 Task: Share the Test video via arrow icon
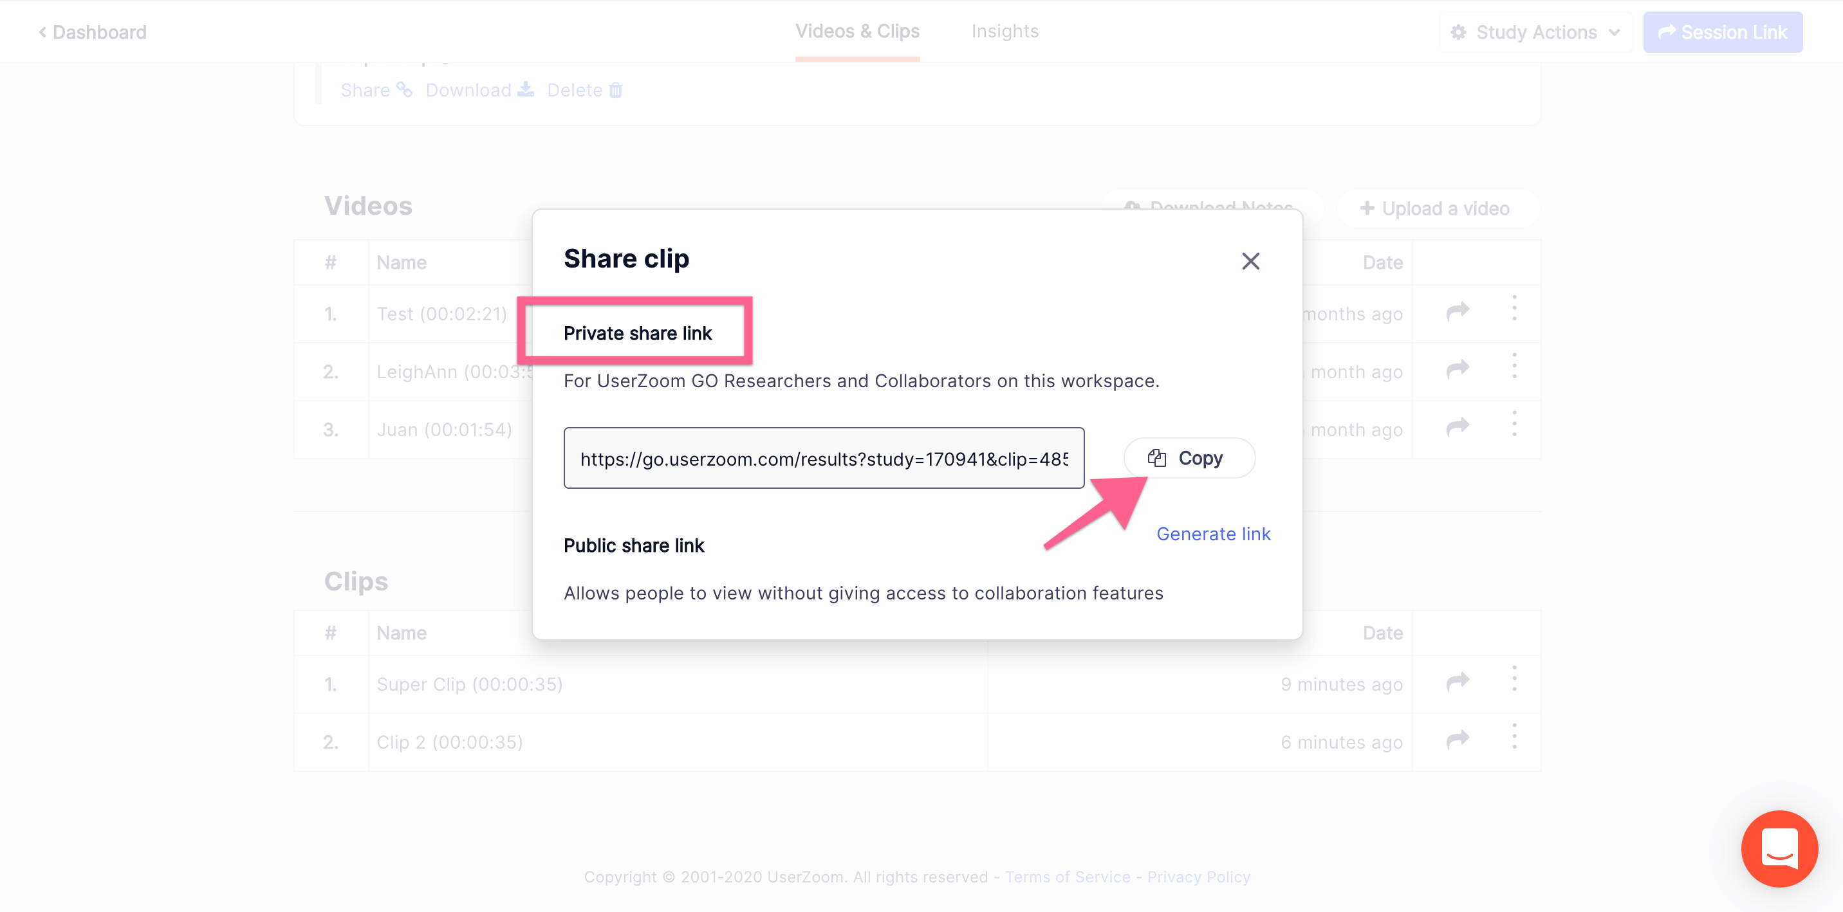pyautogui.click(x=1457, y=312)
